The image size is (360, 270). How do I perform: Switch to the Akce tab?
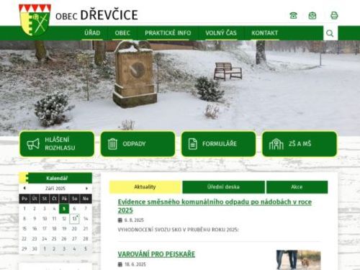(297, 187)
